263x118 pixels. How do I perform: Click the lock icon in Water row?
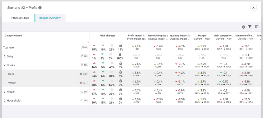(x=120, y=81)
